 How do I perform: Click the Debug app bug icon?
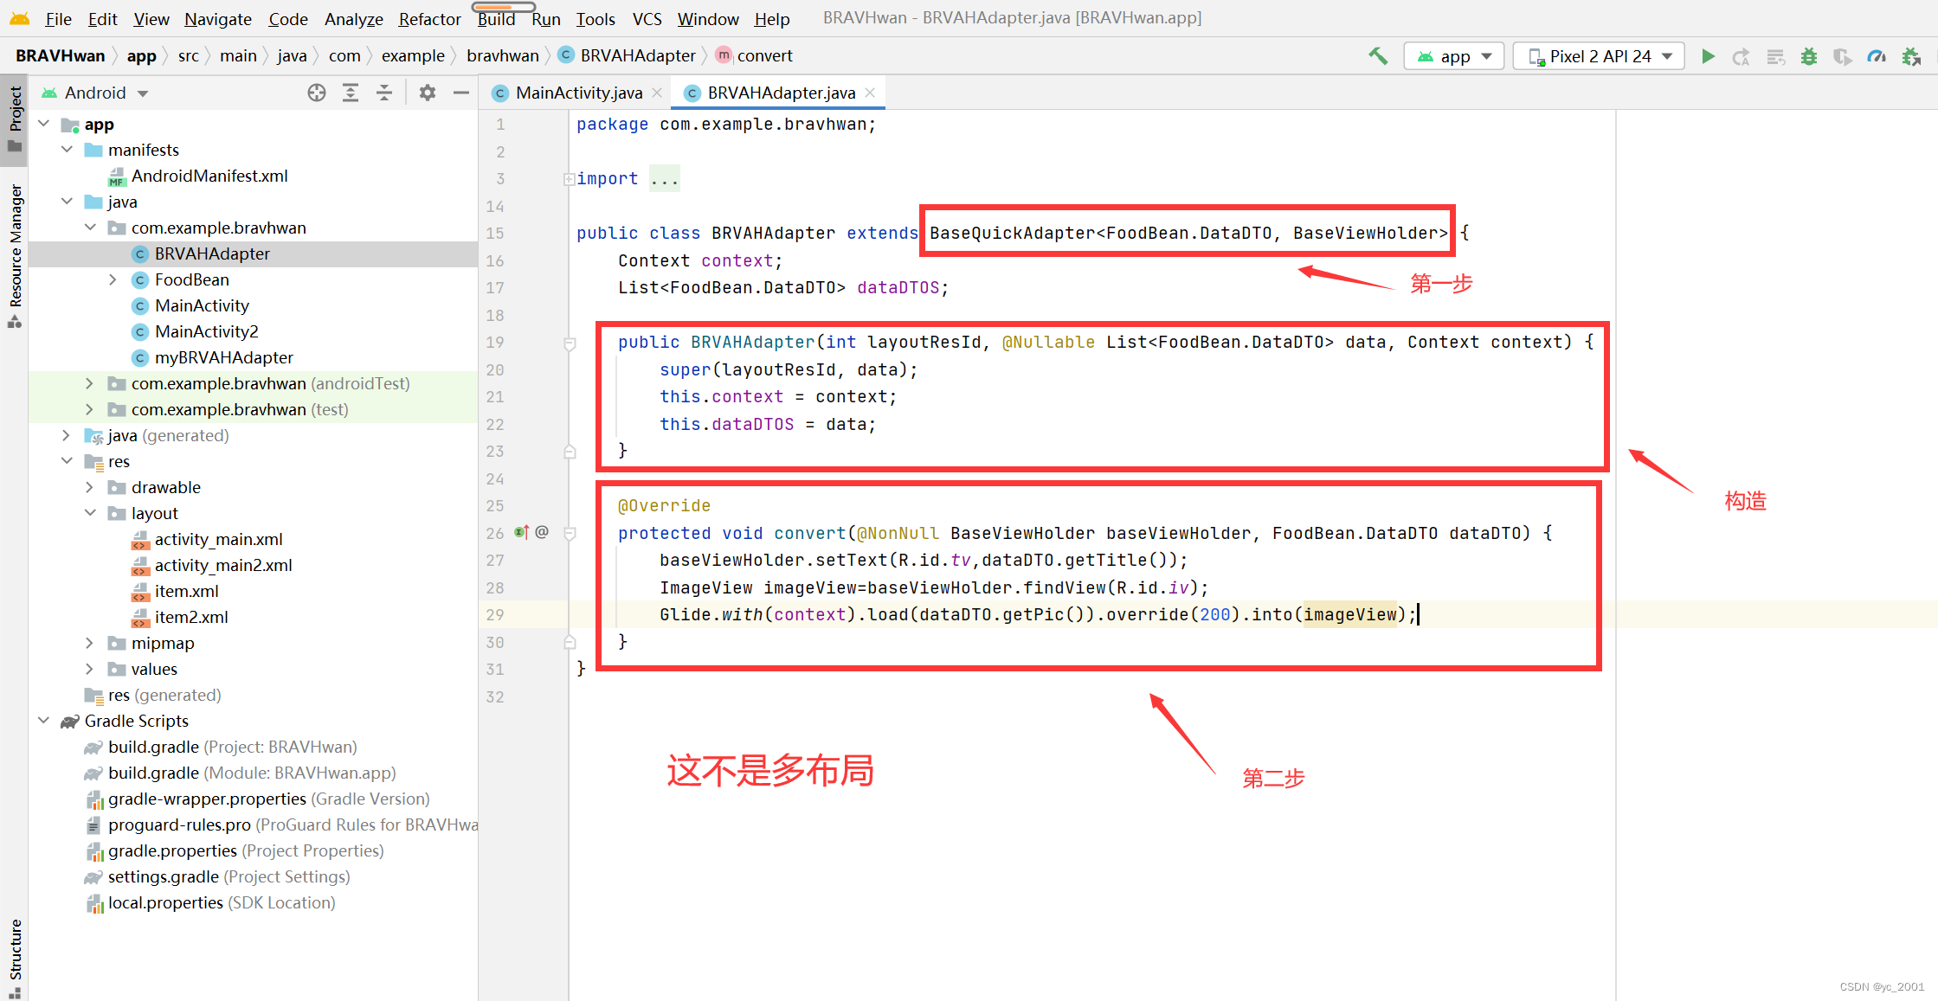[1809, 57]
